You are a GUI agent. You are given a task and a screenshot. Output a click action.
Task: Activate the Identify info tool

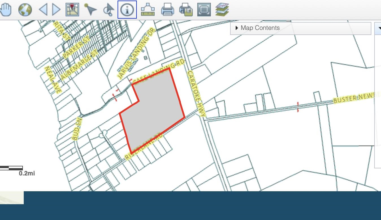[127, 10]
